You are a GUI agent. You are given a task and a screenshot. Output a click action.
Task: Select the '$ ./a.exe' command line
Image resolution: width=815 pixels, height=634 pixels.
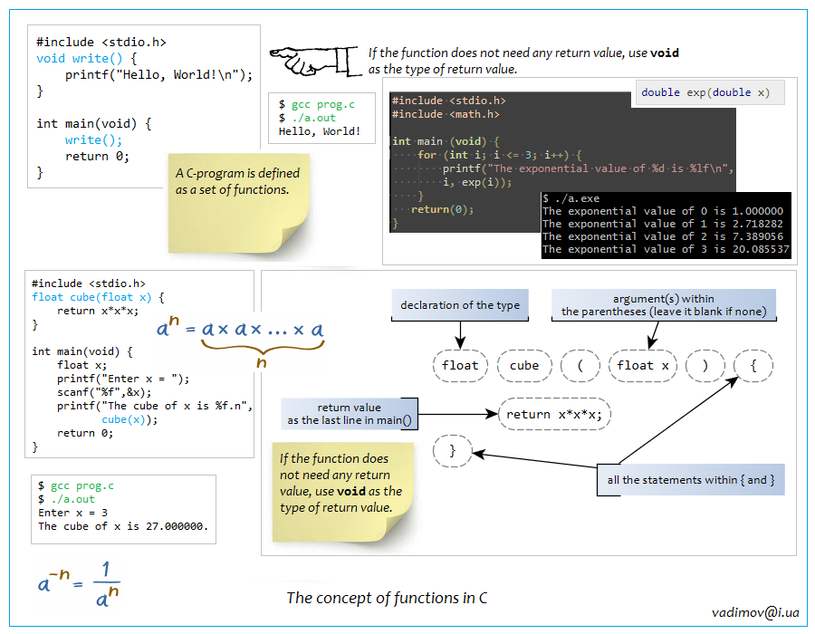571,198
